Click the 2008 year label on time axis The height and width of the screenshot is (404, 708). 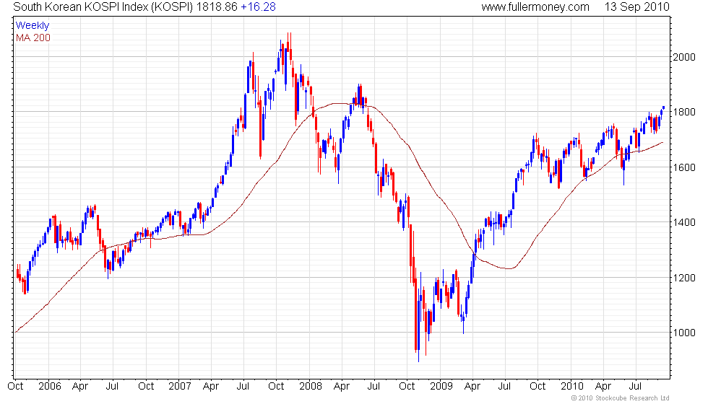pos(311,386)
